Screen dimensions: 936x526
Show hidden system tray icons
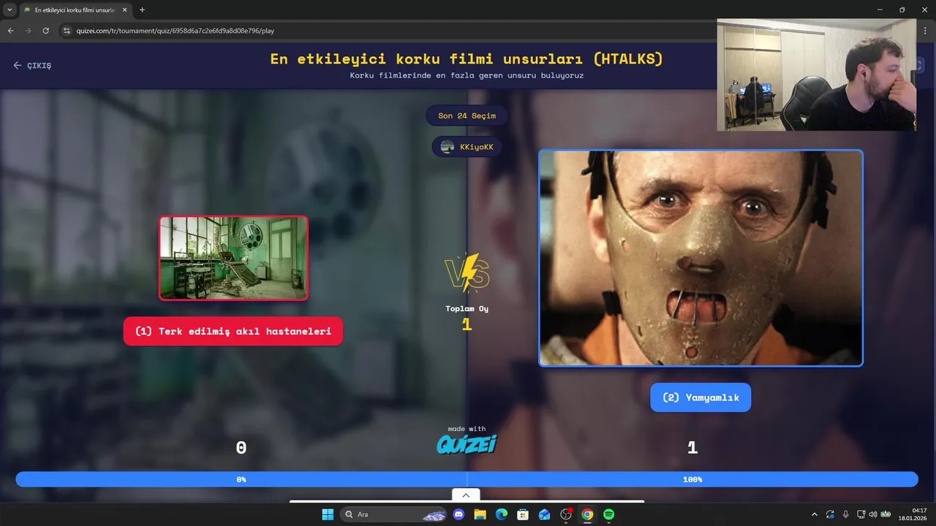coord(815,514)
